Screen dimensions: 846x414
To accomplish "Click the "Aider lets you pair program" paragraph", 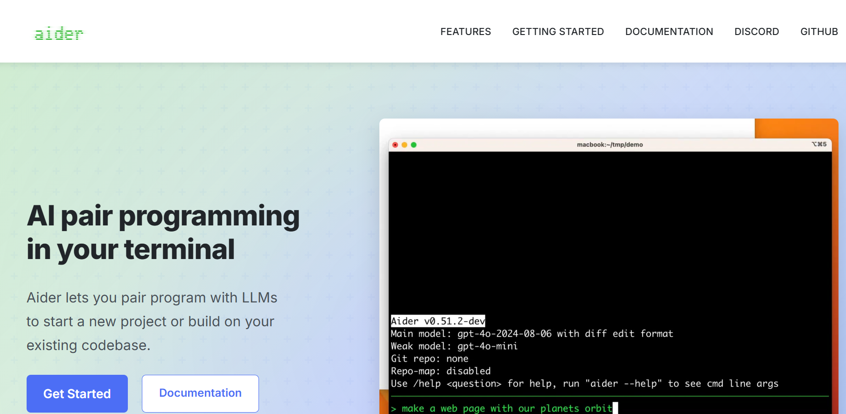I will point(152,322).
